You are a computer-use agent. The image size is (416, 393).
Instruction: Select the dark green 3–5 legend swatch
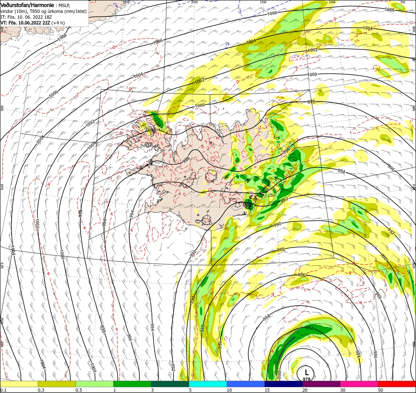tap(170, 384)
